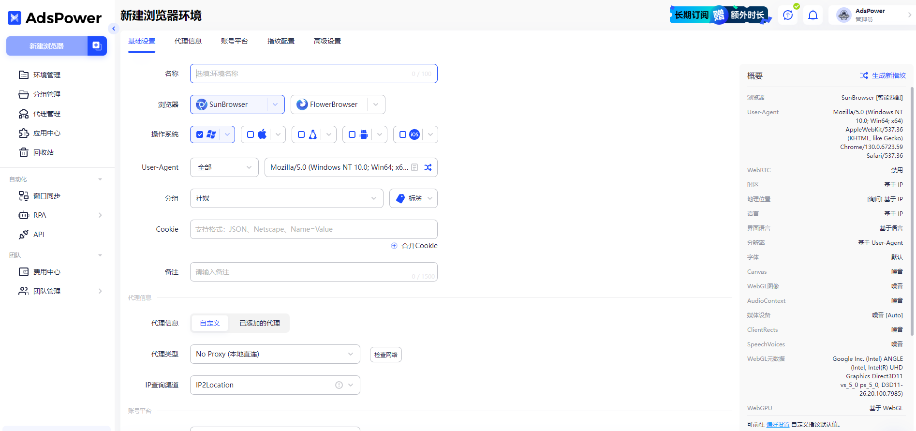Check the iOS operating system checkbox
Viewport: 916px width, 431px height.
[x=403, y=134]
